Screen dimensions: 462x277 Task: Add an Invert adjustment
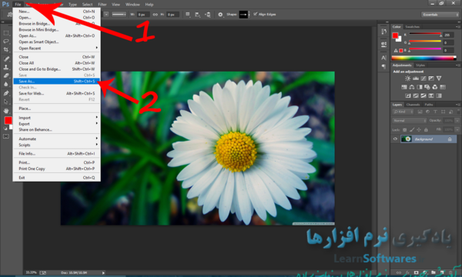[408, 95]
